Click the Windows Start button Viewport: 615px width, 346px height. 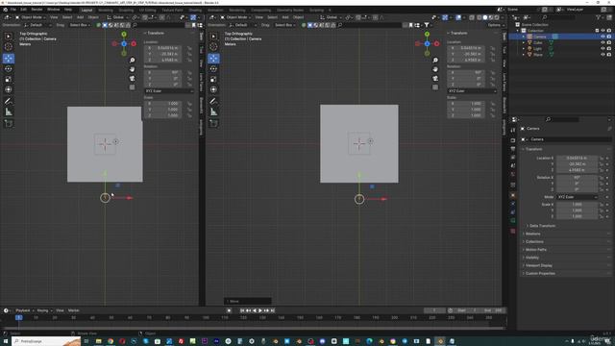pos(6,341)
